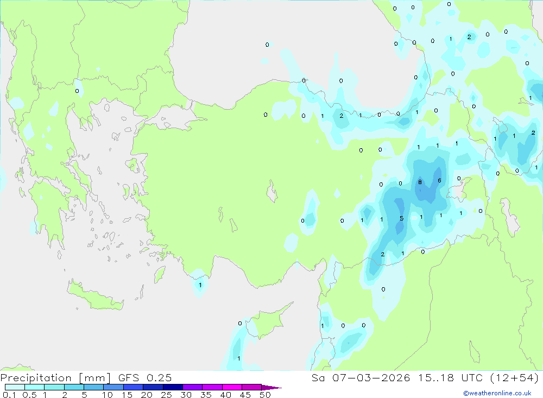Click the legend tick label '30'
This screenshot has height=398, width=543.
(186, 395)
